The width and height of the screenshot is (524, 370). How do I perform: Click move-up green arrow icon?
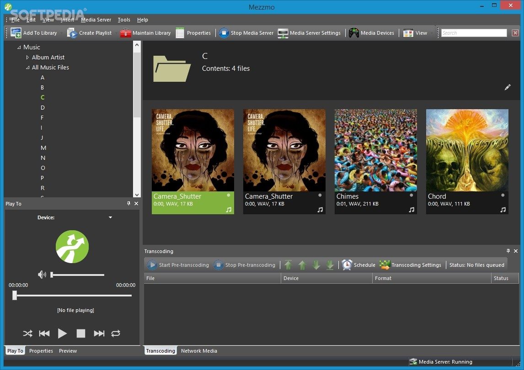pyautogui.click(x=302, y=265)
